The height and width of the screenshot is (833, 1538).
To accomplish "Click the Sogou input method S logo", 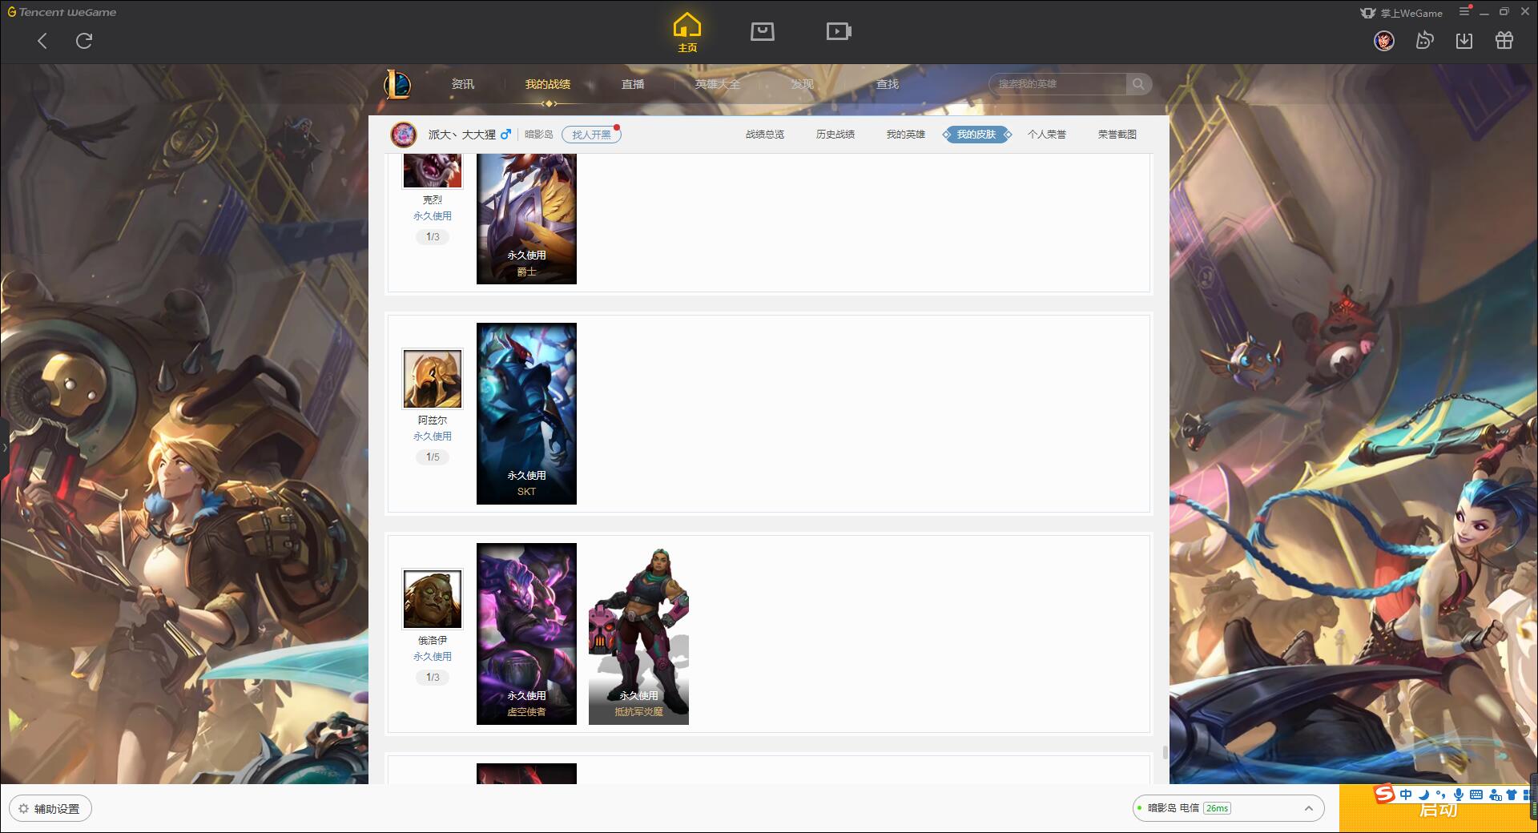I will pyautogui.click(x=1384, y=795).
